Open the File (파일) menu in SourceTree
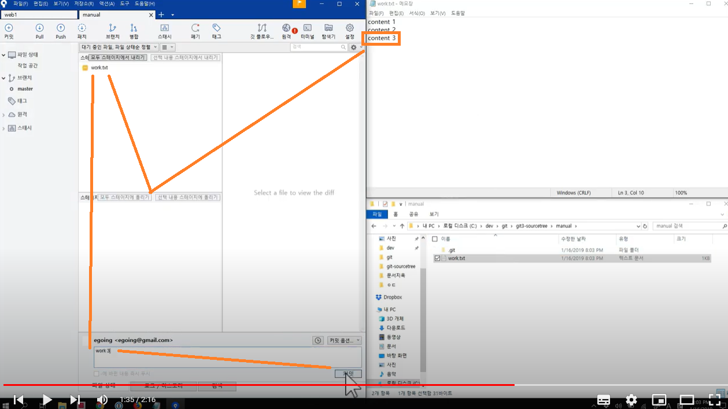Viewport: 728px width, 409px height. point(21,3)
